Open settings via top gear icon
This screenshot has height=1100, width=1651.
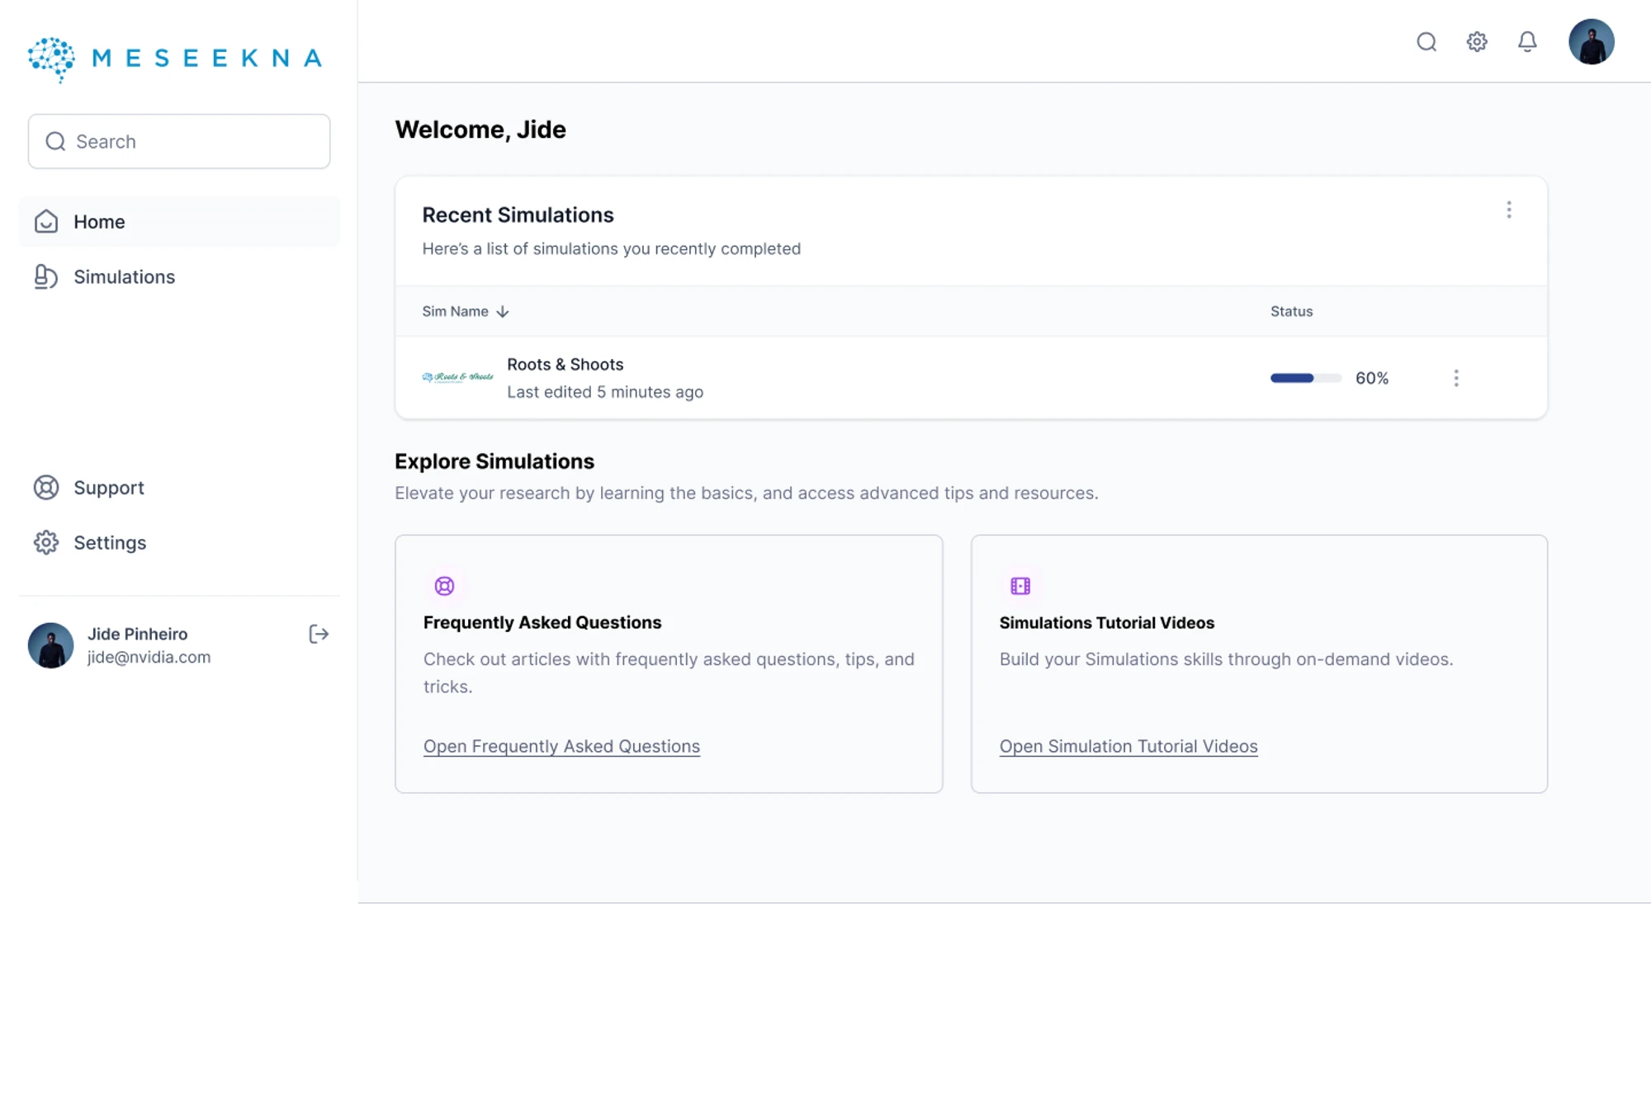[x=1477, y=42]
